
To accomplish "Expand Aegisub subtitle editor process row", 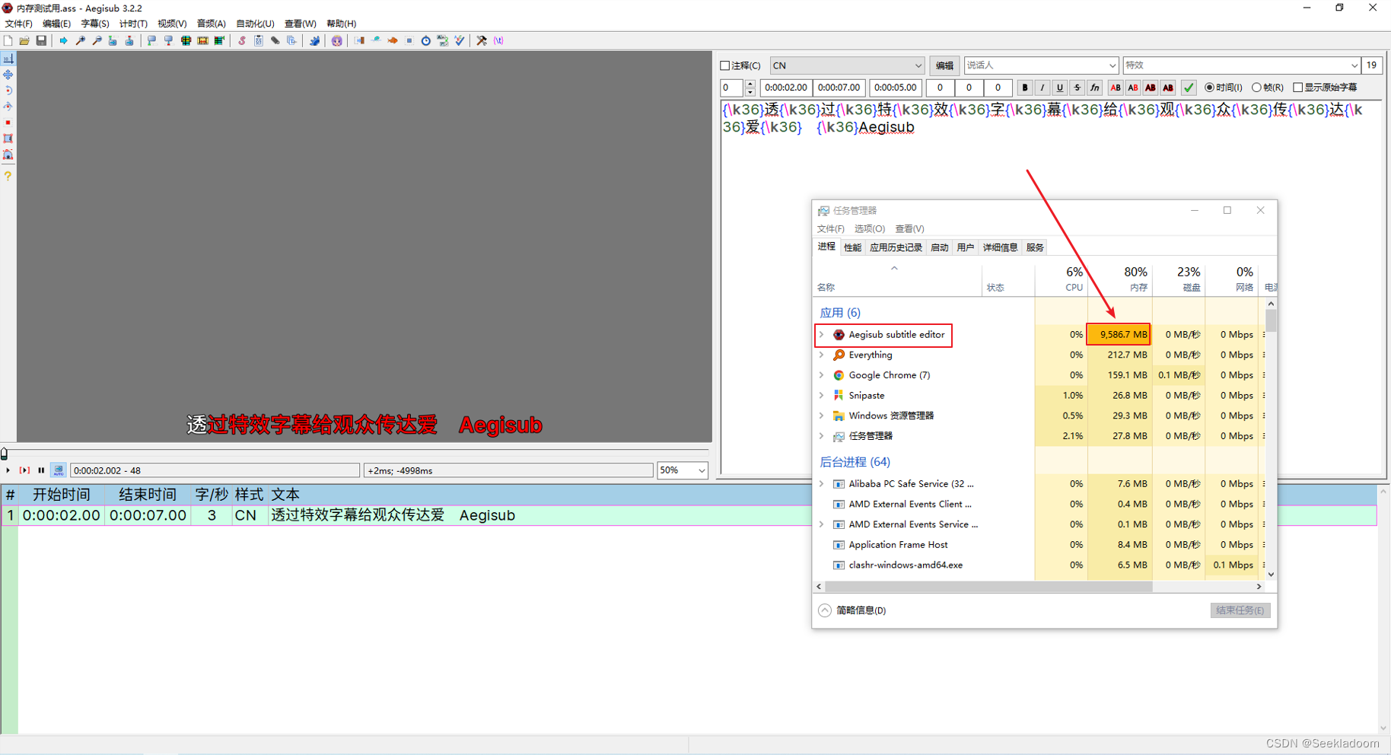I will (x=821, y=335).
